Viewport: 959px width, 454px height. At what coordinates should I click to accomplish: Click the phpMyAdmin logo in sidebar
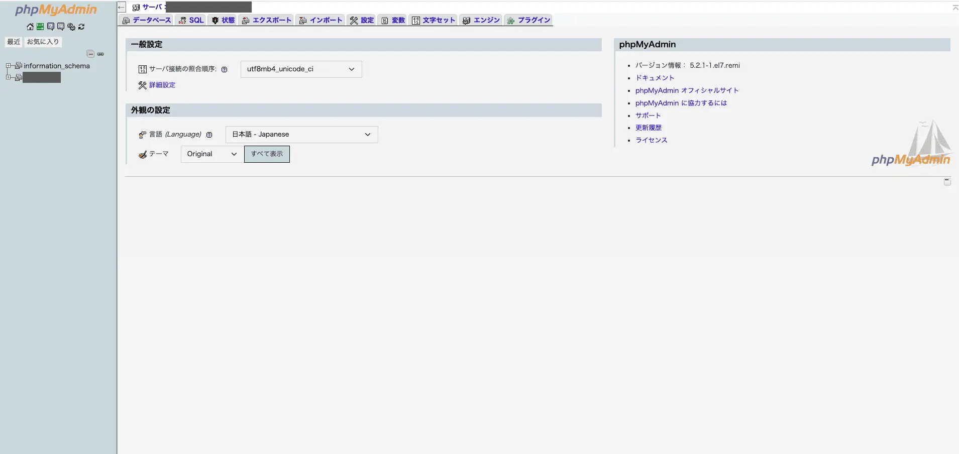pyautogui.click(x=56, y=10)
